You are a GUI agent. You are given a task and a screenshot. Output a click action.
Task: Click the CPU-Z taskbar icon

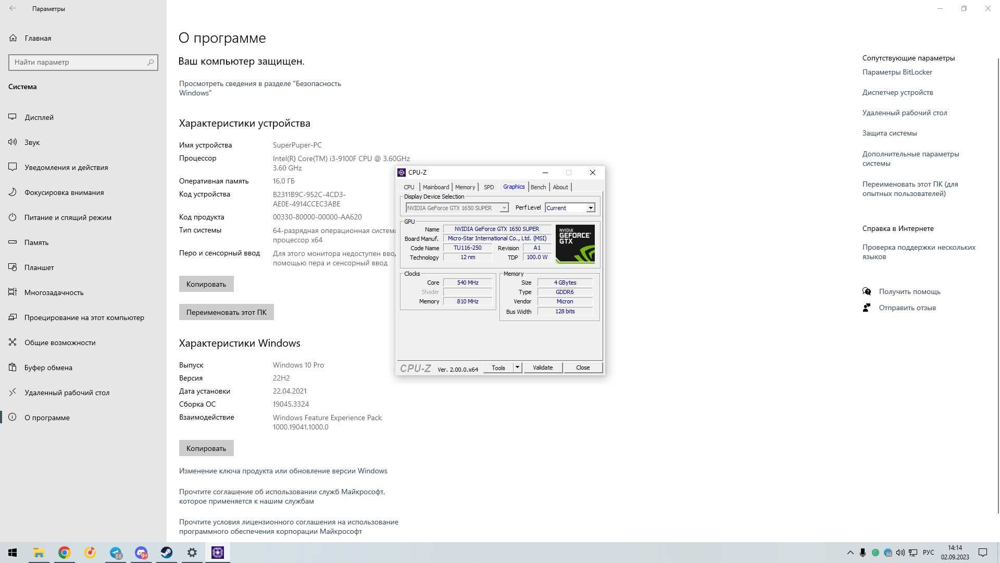[x=218, y=553]
